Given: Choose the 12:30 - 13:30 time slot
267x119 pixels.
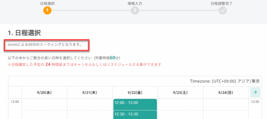Looking at the screenshot, I should point(135,114).
